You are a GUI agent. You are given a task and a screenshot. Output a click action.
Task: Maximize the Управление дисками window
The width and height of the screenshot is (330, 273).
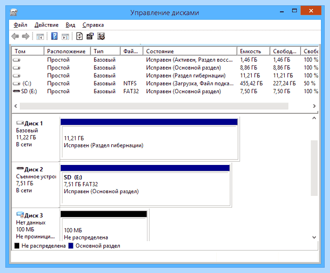(294, 11)
